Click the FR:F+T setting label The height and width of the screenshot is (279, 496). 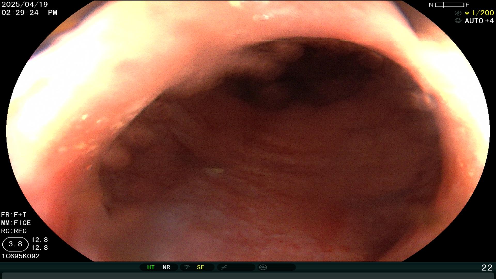point(14,215)
